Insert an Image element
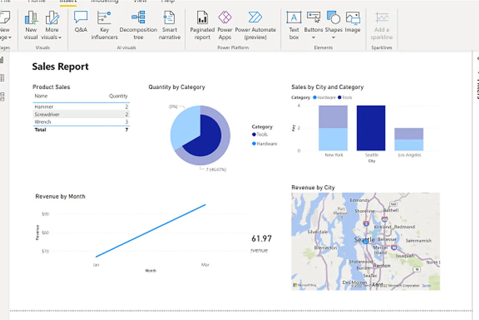The height and width of the screenshot is (320, 479). 353,21
